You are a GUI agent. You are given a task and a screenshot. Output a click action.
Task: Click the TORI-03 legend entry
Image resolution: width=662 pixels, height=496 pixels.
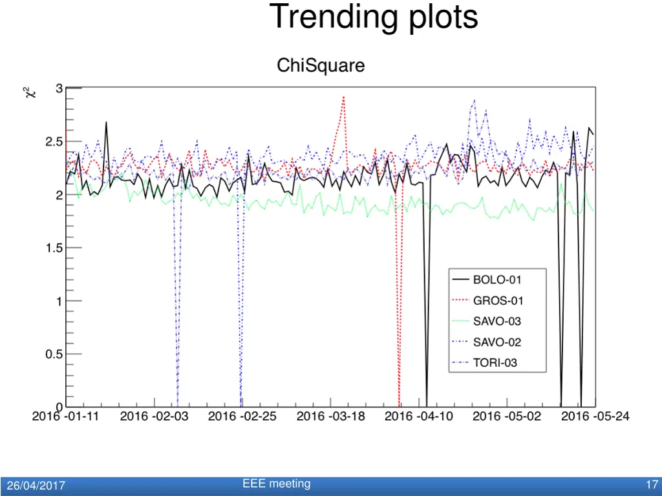(485, 363)
